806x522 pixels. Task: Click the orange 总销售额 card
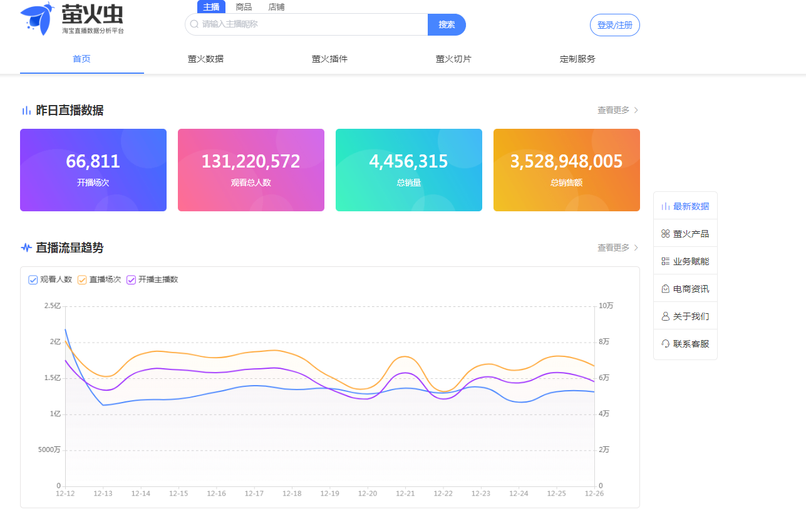click(x=567, y=170)
